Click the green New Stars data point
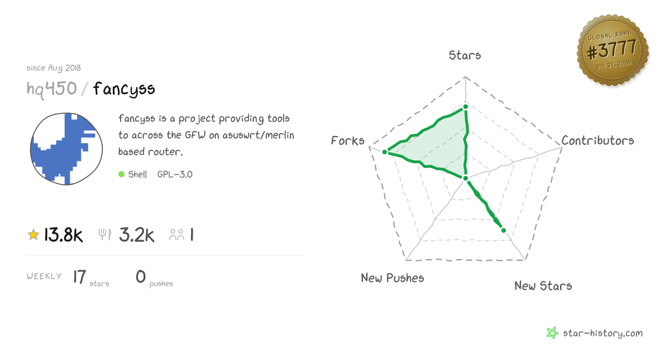The image size is (670, 351). coord(503,230)
